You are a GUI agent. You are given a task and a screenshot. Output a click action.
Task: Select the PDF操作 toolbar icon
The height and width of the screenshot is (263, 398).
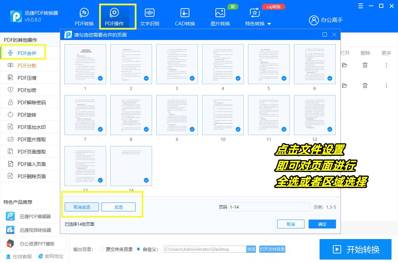tap(114, 13)
